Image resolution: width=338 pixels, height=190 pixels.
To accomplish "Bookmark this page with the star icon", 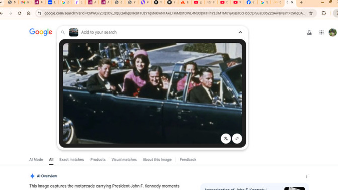I will (x=311, y=13).
